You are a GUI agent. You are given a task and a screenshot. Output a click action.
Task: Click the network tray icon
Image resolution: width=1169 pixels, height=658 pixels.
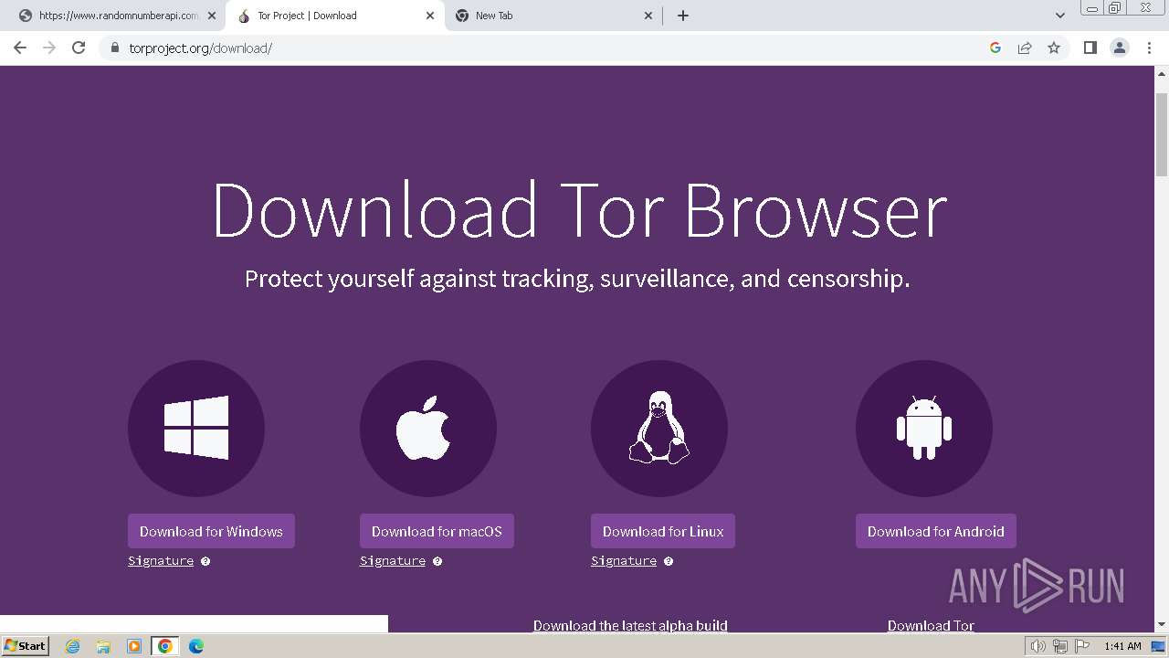[1060, 646]
